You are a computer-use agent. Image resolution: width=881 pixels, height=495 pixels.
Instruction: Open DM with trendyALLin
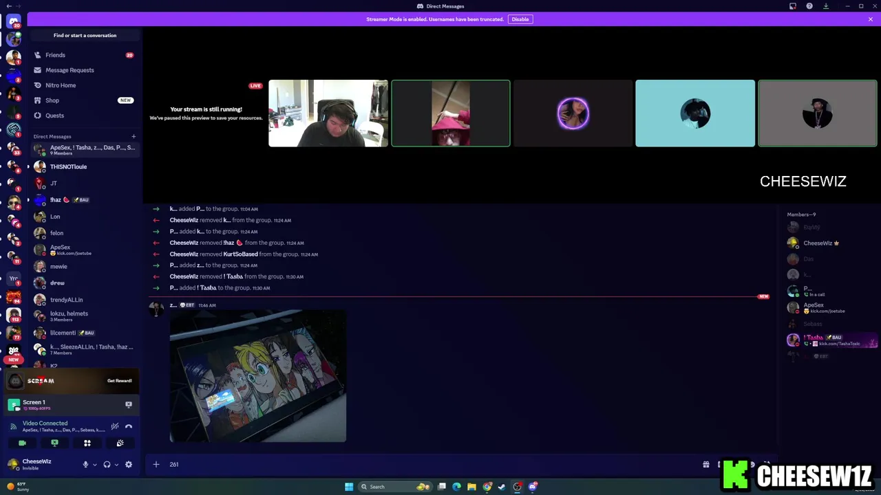point(85,300)
